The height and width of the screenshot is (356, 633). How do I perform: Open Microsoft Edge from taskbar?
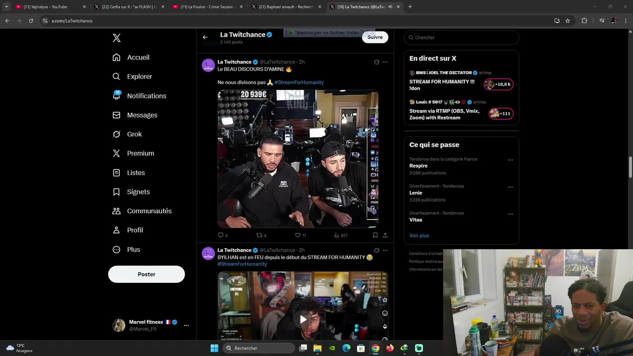(346, 348)
